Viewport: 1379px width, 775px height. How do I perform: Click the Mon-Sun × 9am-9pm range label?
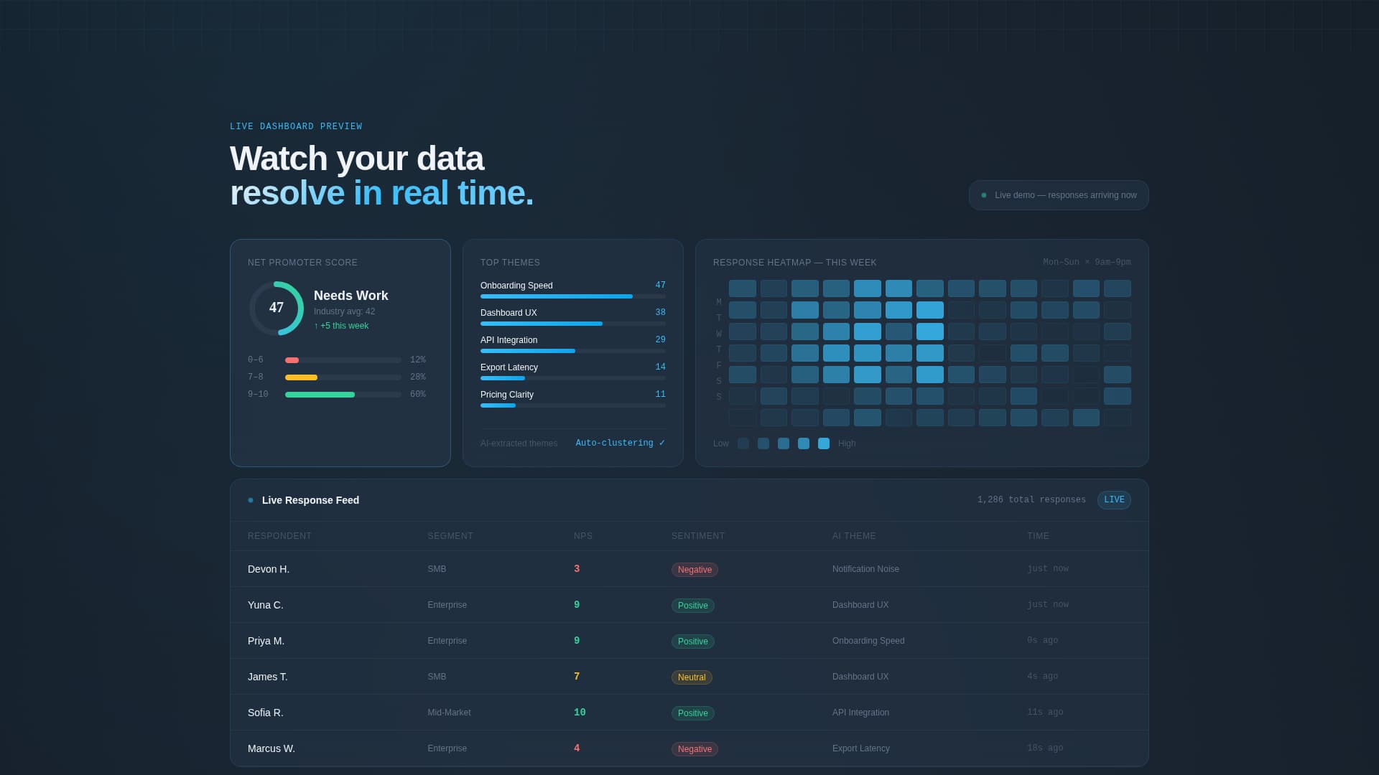(1087, 263)
